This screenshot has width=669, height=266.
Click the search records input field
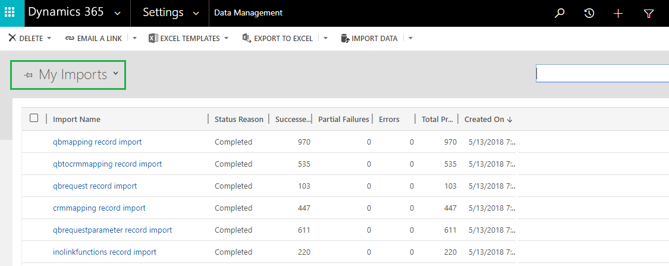[x=602, y=73]
